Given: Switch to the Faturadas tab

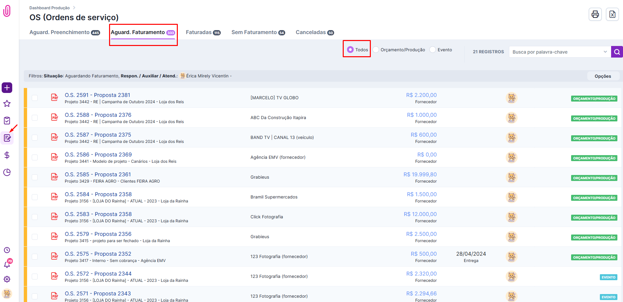Looking at the screenshot, I should tap(203, 32).
